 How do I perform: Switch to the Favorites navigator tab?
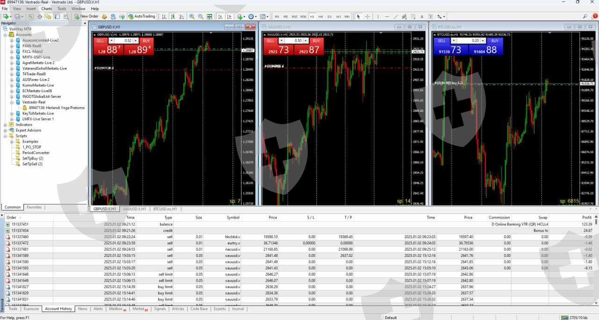[x=34, y=207]
